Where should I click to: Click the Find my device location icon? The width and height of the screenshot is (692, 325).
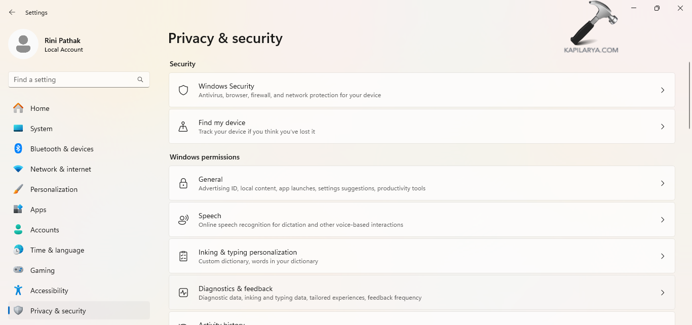point(183,126)
